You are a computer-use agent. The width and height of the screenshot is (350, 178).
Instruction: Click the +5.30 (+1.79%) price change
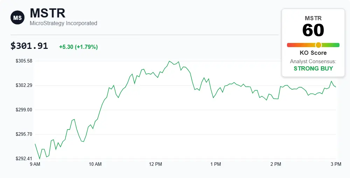click(78, 47)
